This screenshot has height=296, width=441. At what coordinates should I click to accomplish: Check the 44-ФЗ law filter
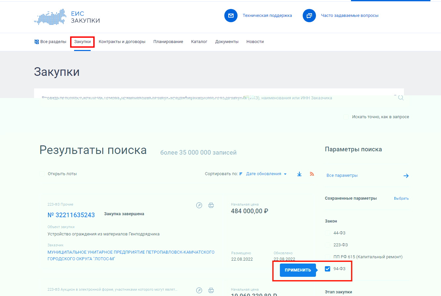[x=328, y=233]
